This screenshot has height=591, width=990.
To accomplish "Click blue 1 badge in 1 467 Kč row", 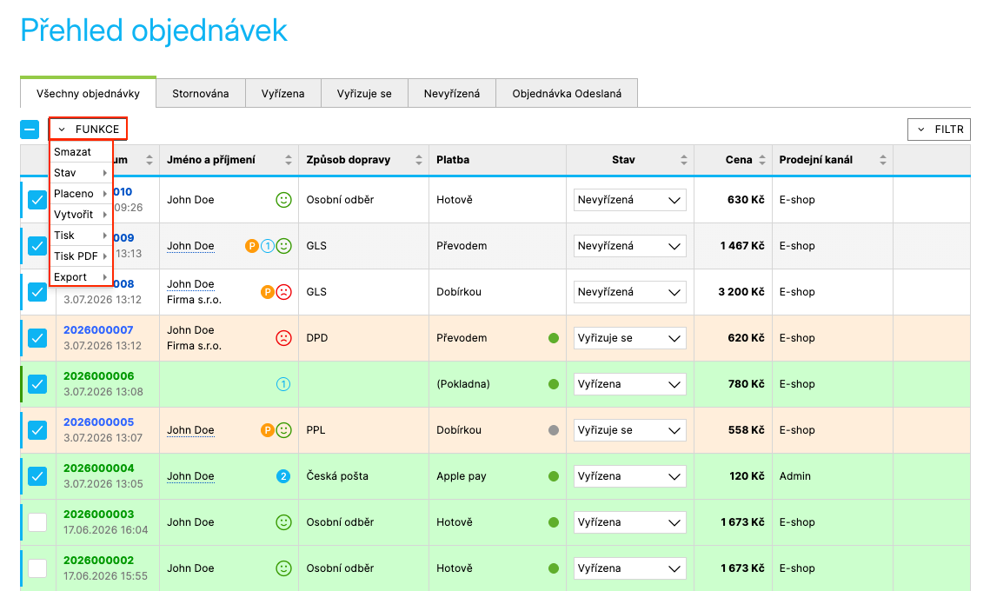I will (x=268, y=246).
